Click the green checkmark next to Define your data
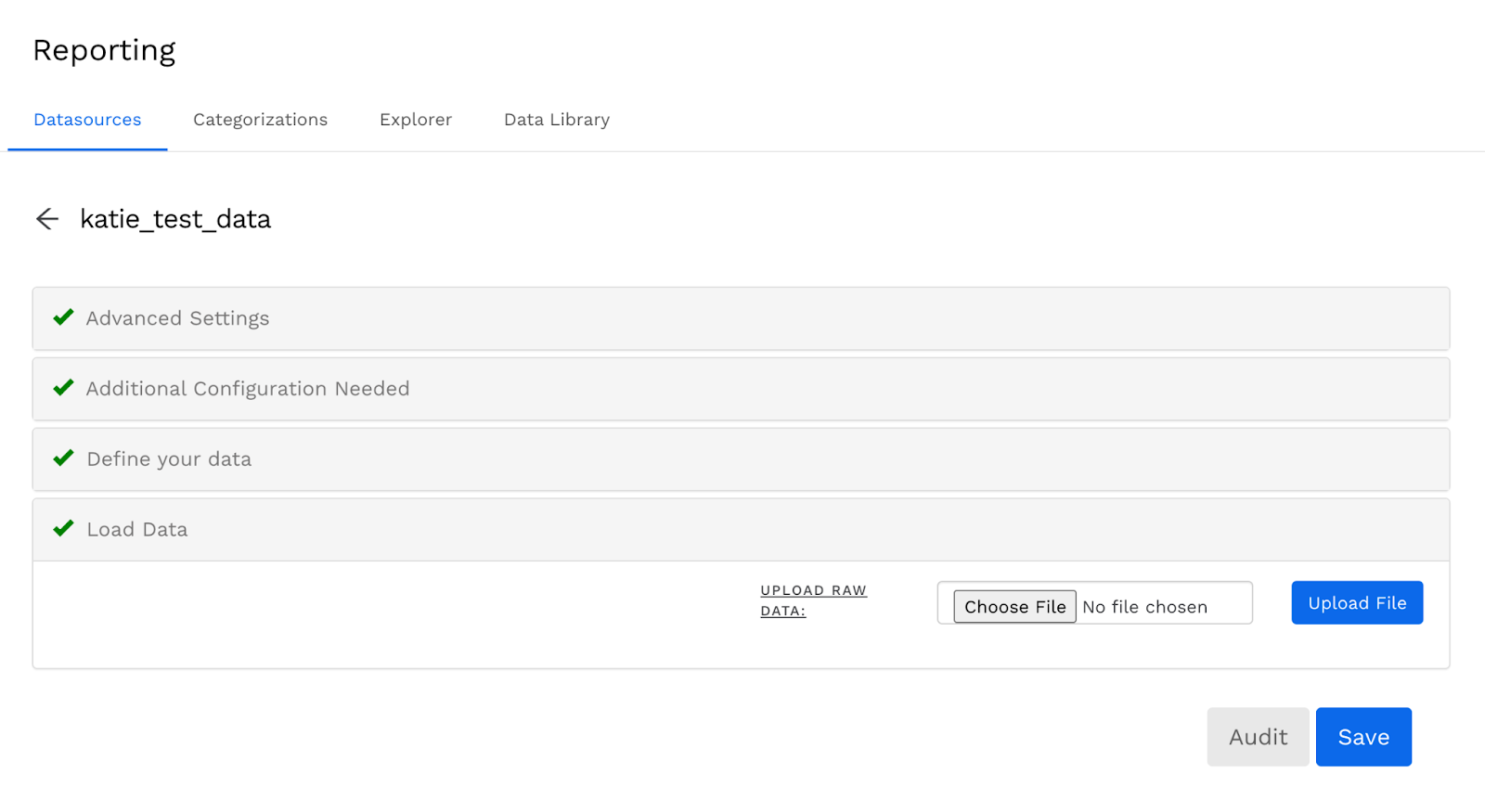1485x787 pixels. click(63, 458)
